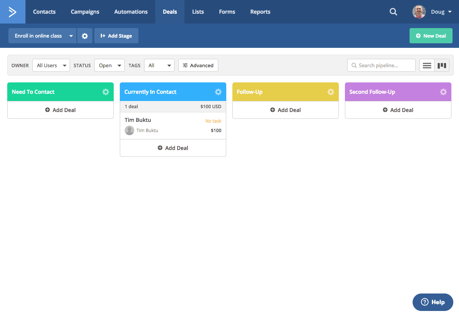The width and height of the screenshot is (459, 314).
Task: Click the ActiveCampaign logo icon
Action: tap(13, 12)
